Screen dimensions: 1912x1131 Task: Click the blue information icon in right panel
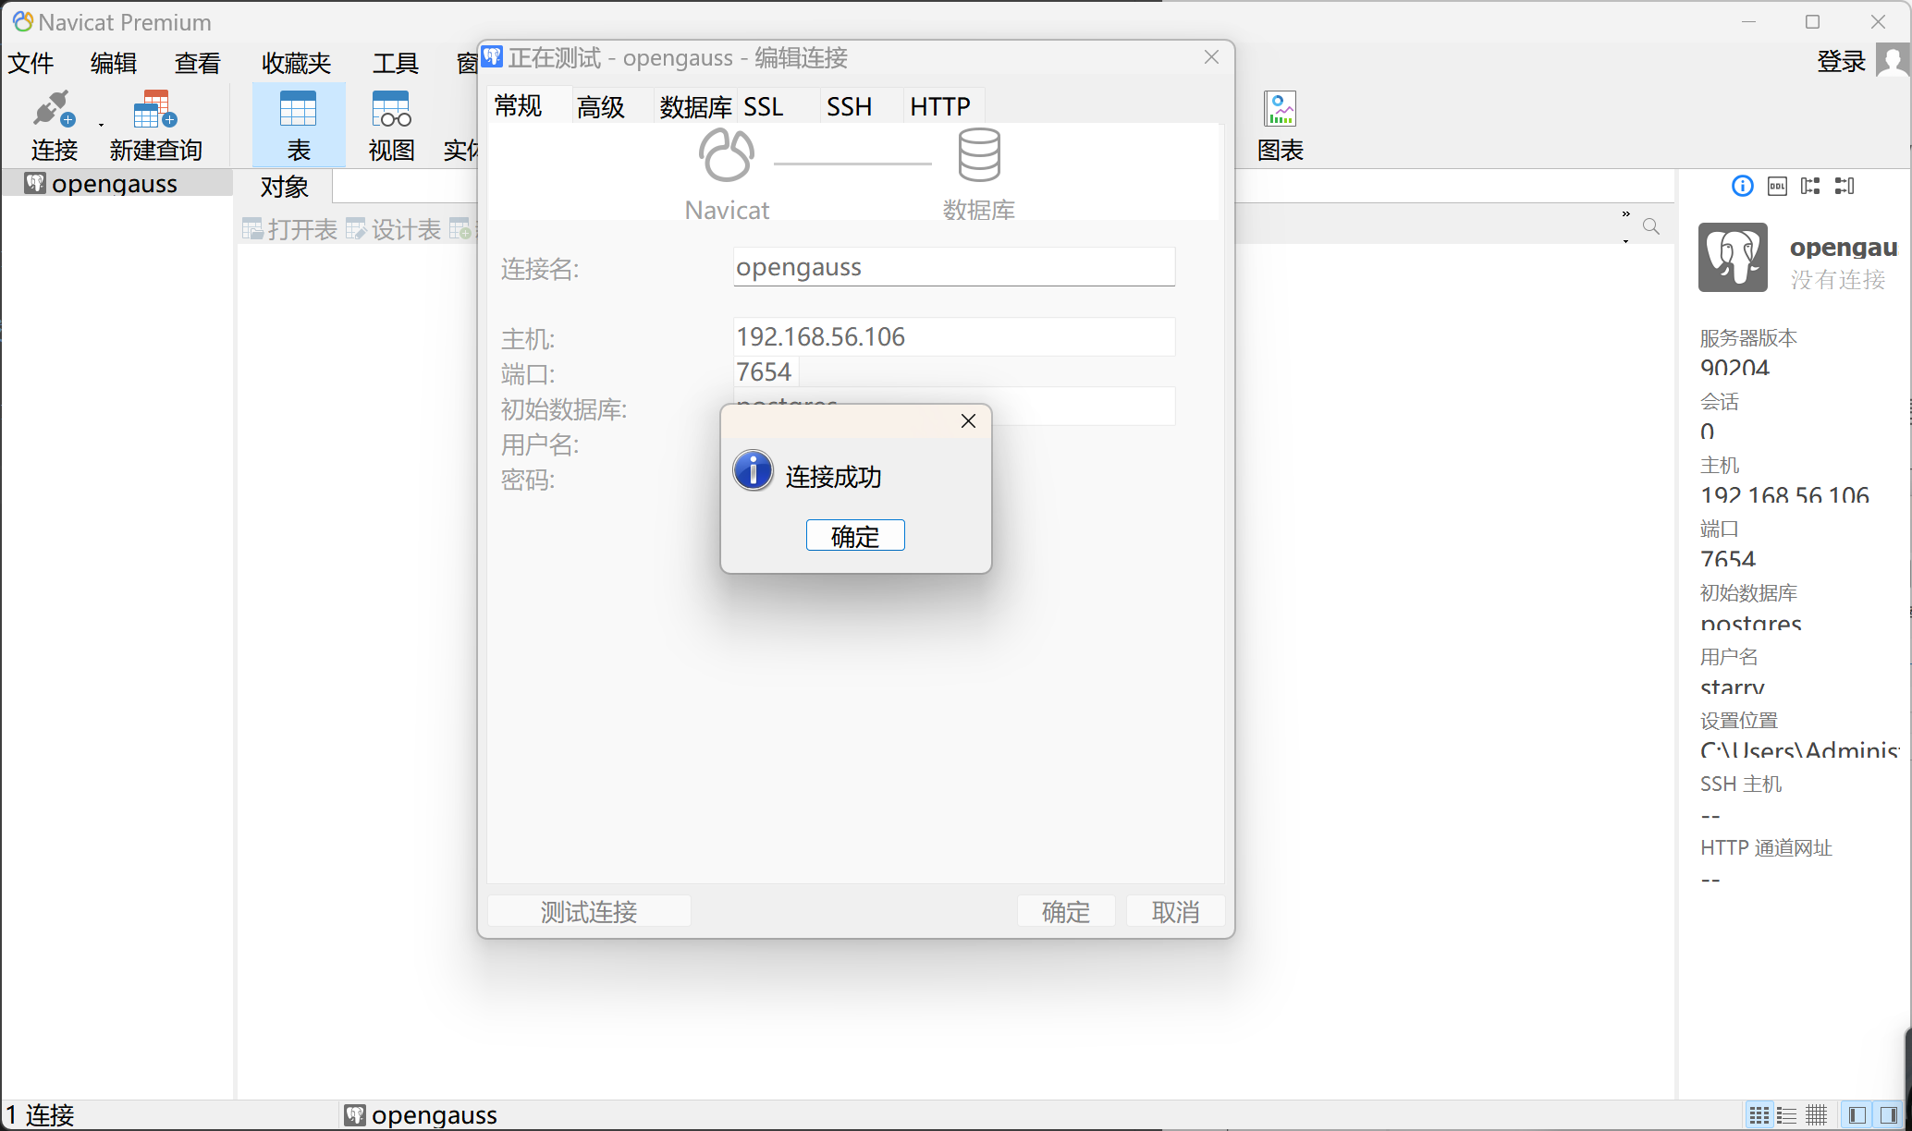pyautogui.click(x=1742, y=187)
